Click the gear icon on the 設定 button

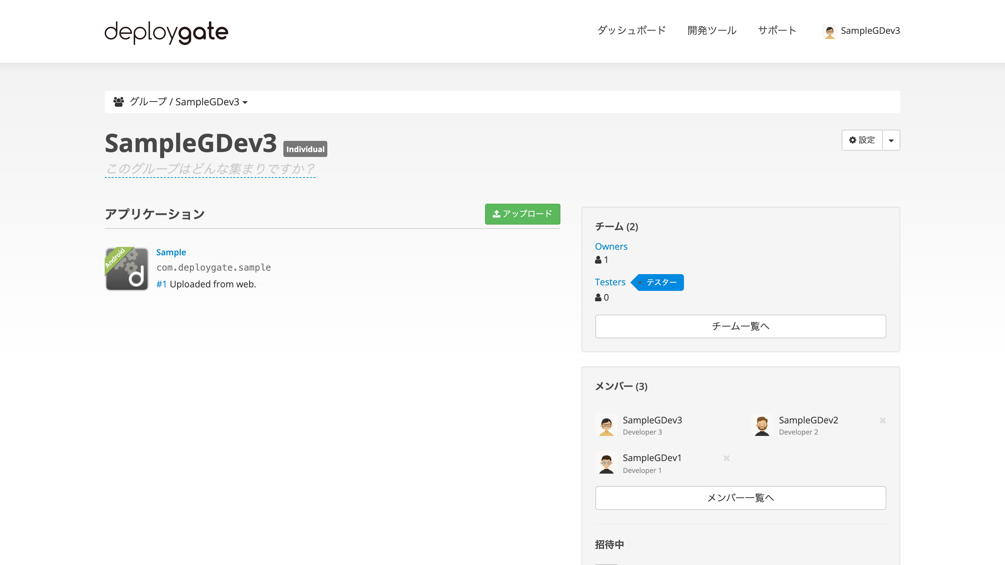click(x=853, y=140)
